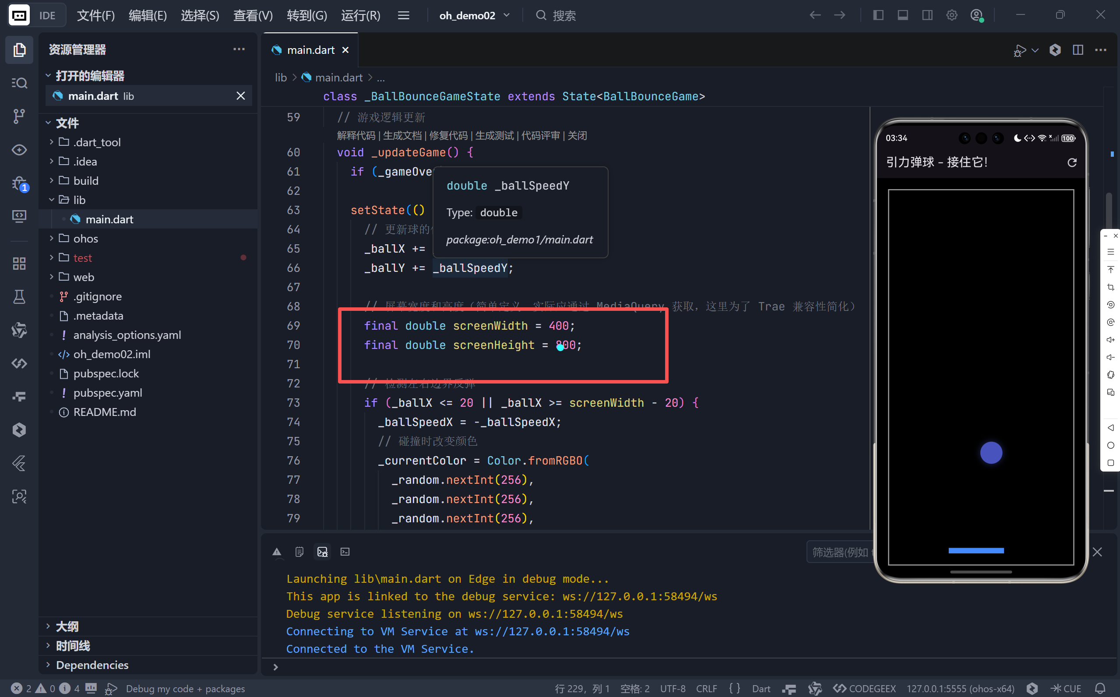This screenshot has width=1120, height=697.
Task: Open the 运行(R) menu
Action: pos(360,15)
